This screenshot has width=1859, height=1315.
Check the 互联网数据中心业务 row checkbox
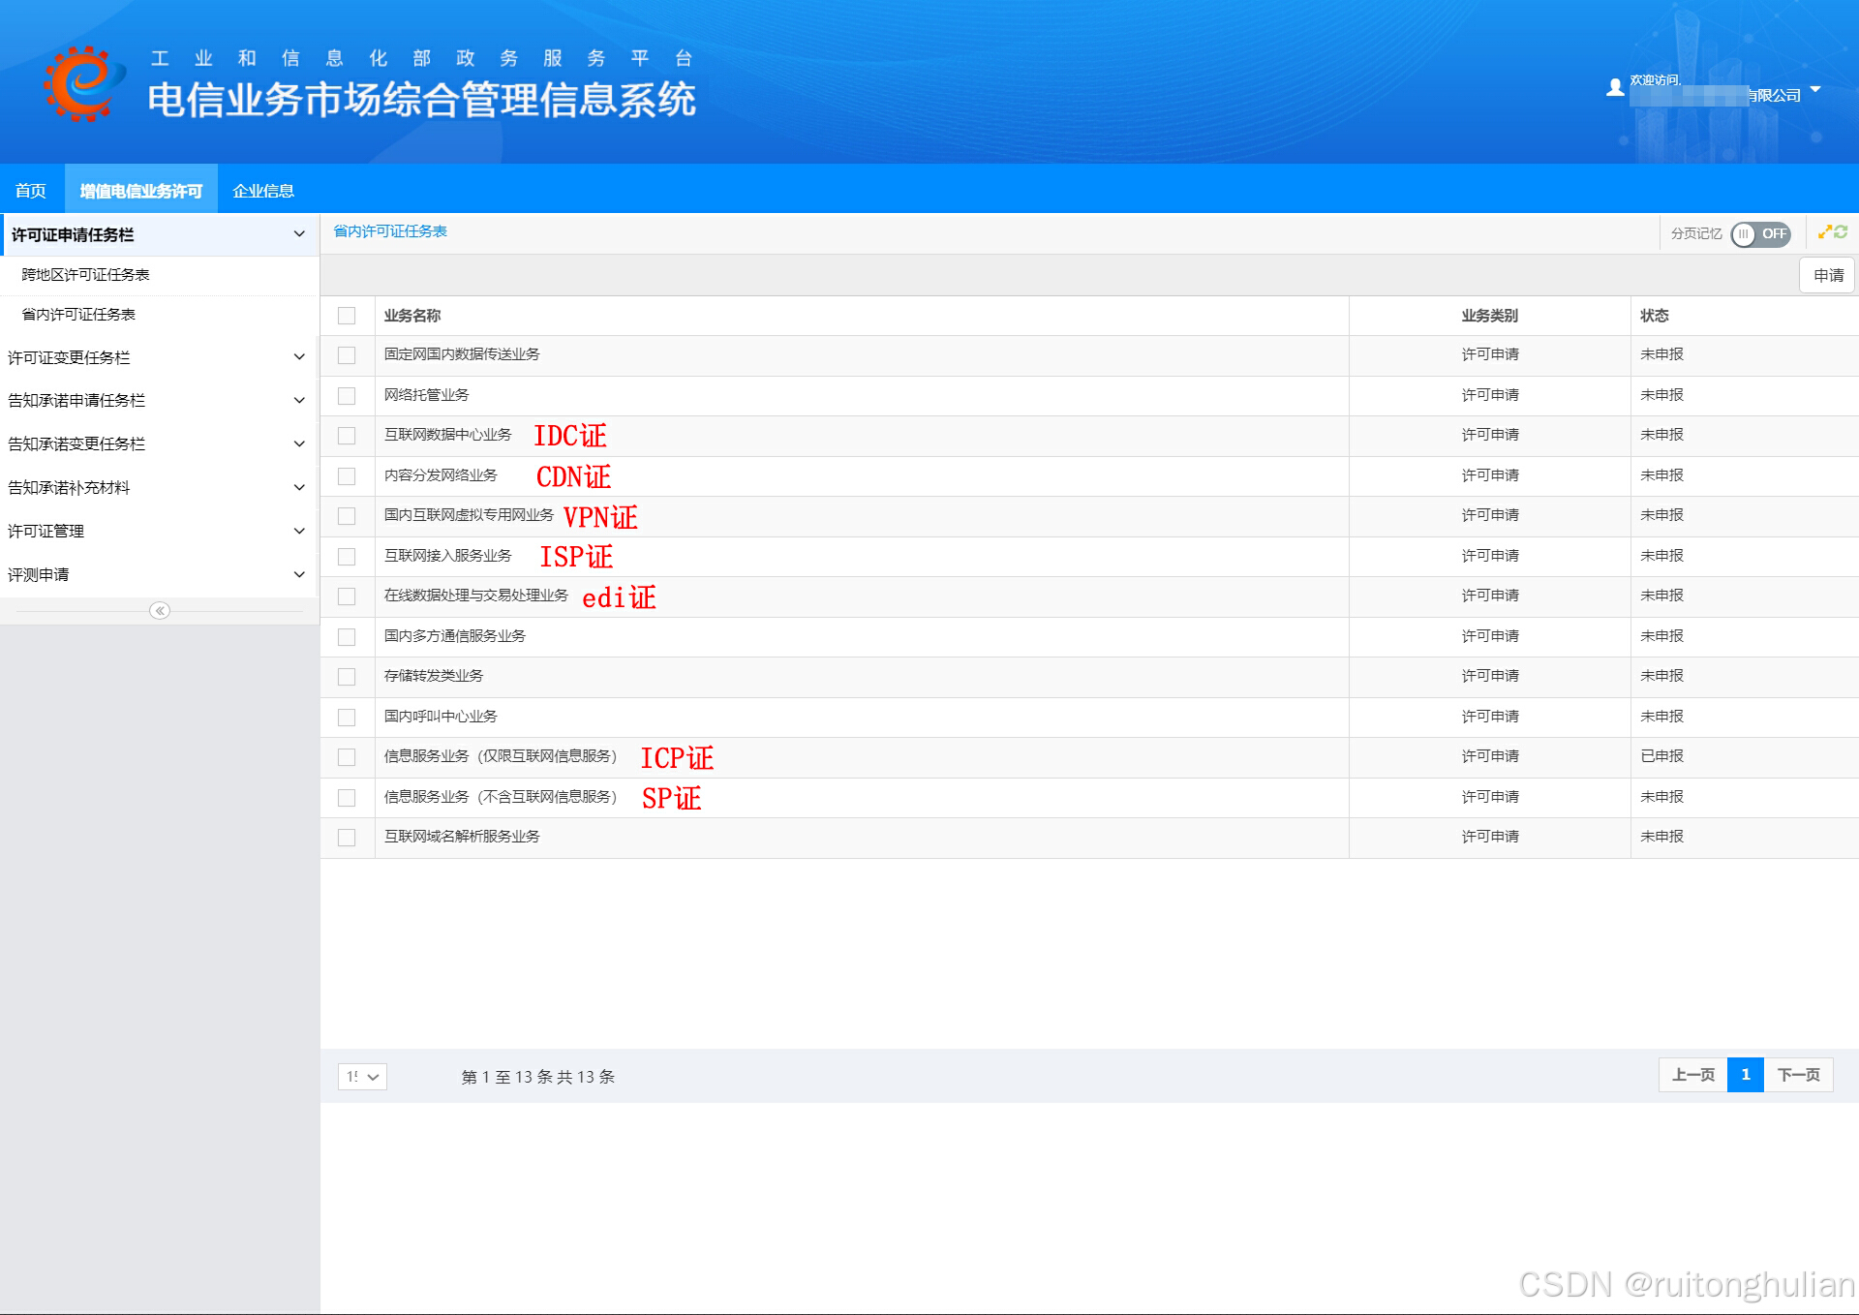click(347, 436)
